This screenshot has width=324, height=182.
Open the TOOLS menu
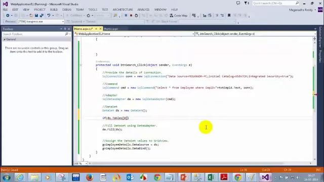(93, 10)
